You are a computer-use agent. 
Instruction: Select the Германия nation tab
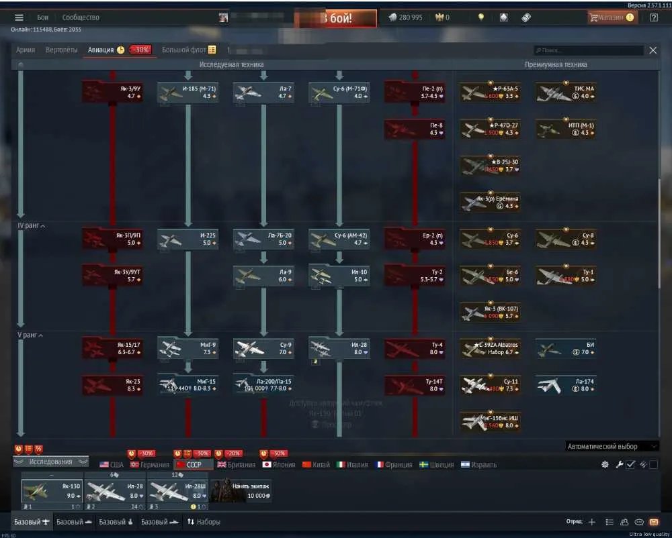150,465
